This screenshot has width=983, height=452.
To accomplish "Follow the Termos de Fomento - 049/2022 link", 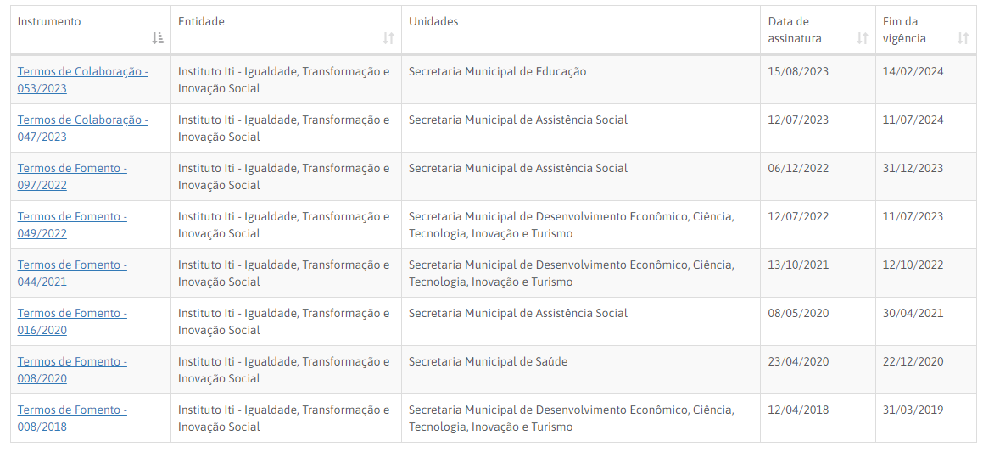I will point(72,225).
